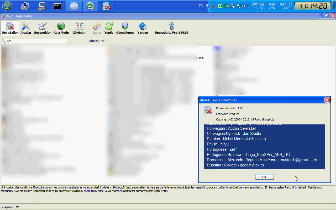The width and height of the screenshot is (336, 210).
Task: Restore down the Revo Uninstaller window
Action: (327, 16)
